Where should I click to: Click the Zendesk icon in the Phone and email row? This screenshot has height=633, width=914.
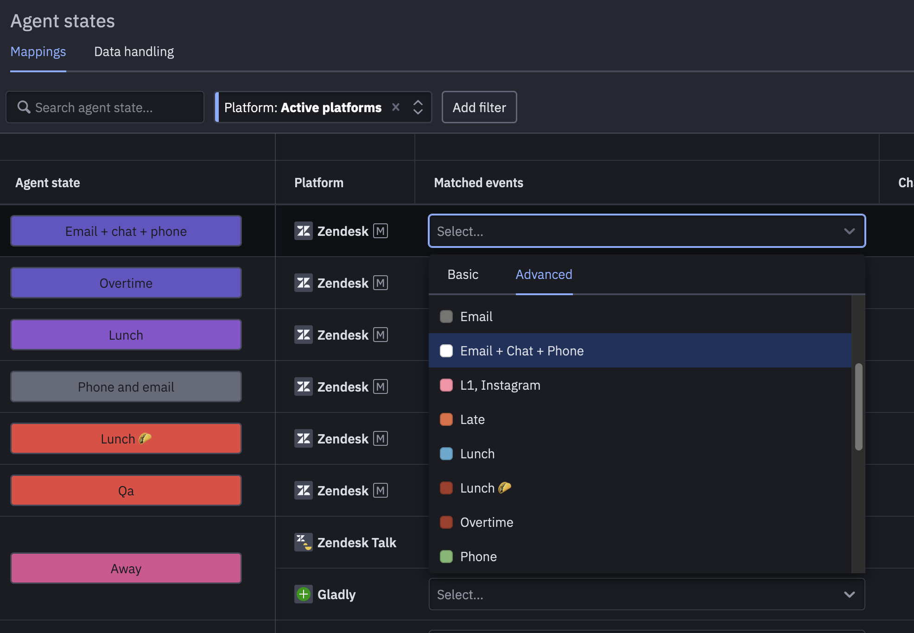coord(304,386)
